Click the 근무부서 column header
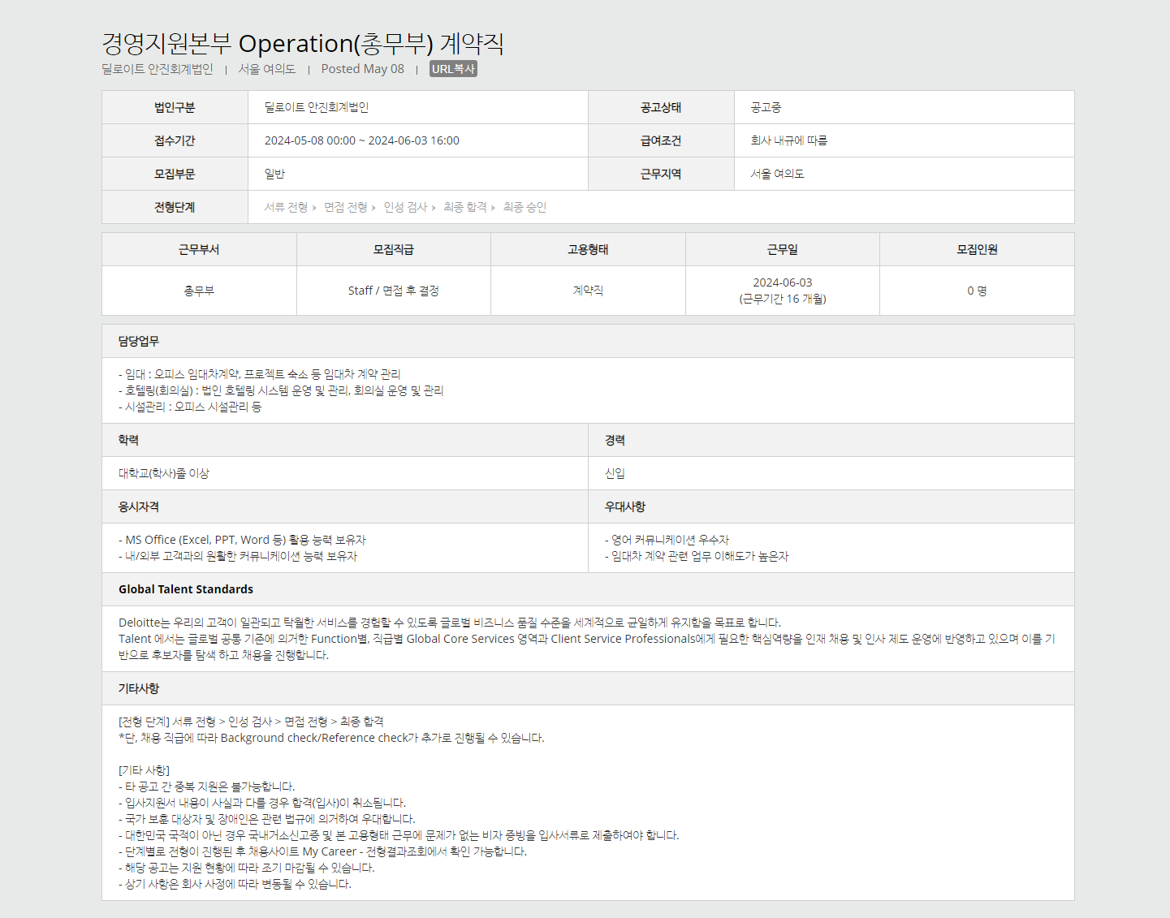Viewport: 1170px width, 918px height. tap(199, 249)
